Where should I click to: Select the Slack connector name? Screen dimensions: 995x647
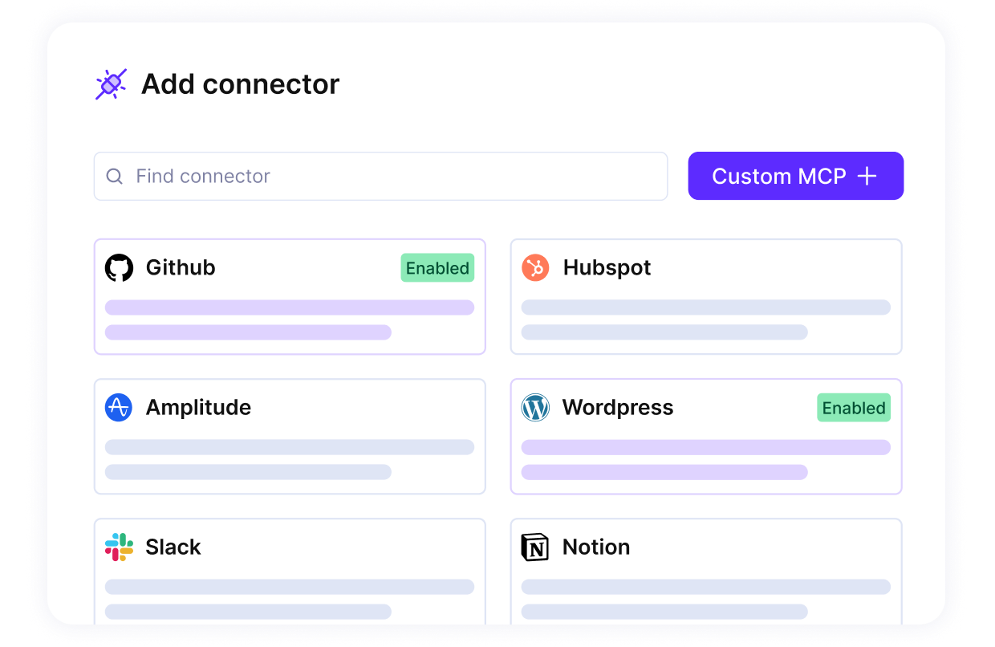coord(173,547)
